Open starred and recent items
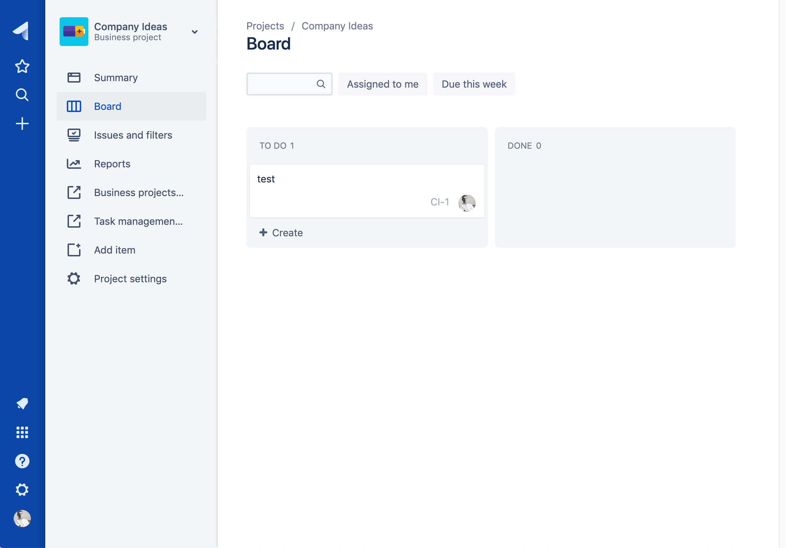Image resolution: width=786 pixels, height=548 pixels. (22, 66)
